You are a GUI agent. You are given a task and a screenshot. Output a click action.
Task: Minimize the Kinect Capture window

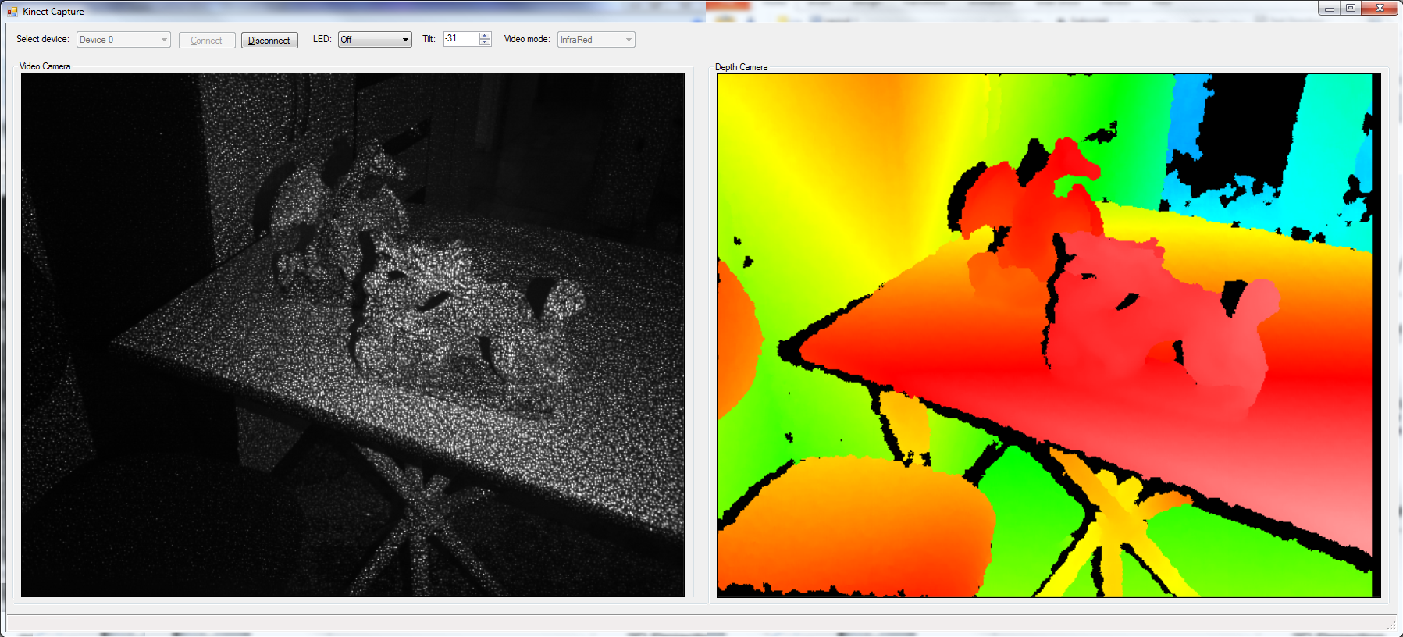click(x=1329, y=9)
